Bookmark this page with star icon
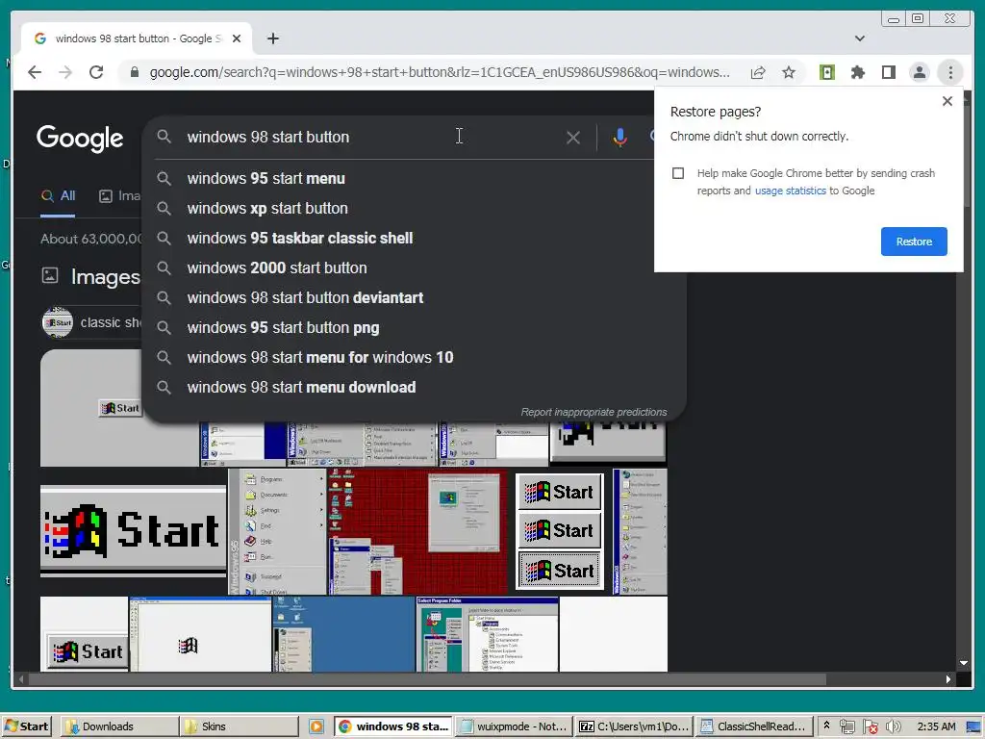Viewport: 985px width, 739px height. tap(789, 72)
